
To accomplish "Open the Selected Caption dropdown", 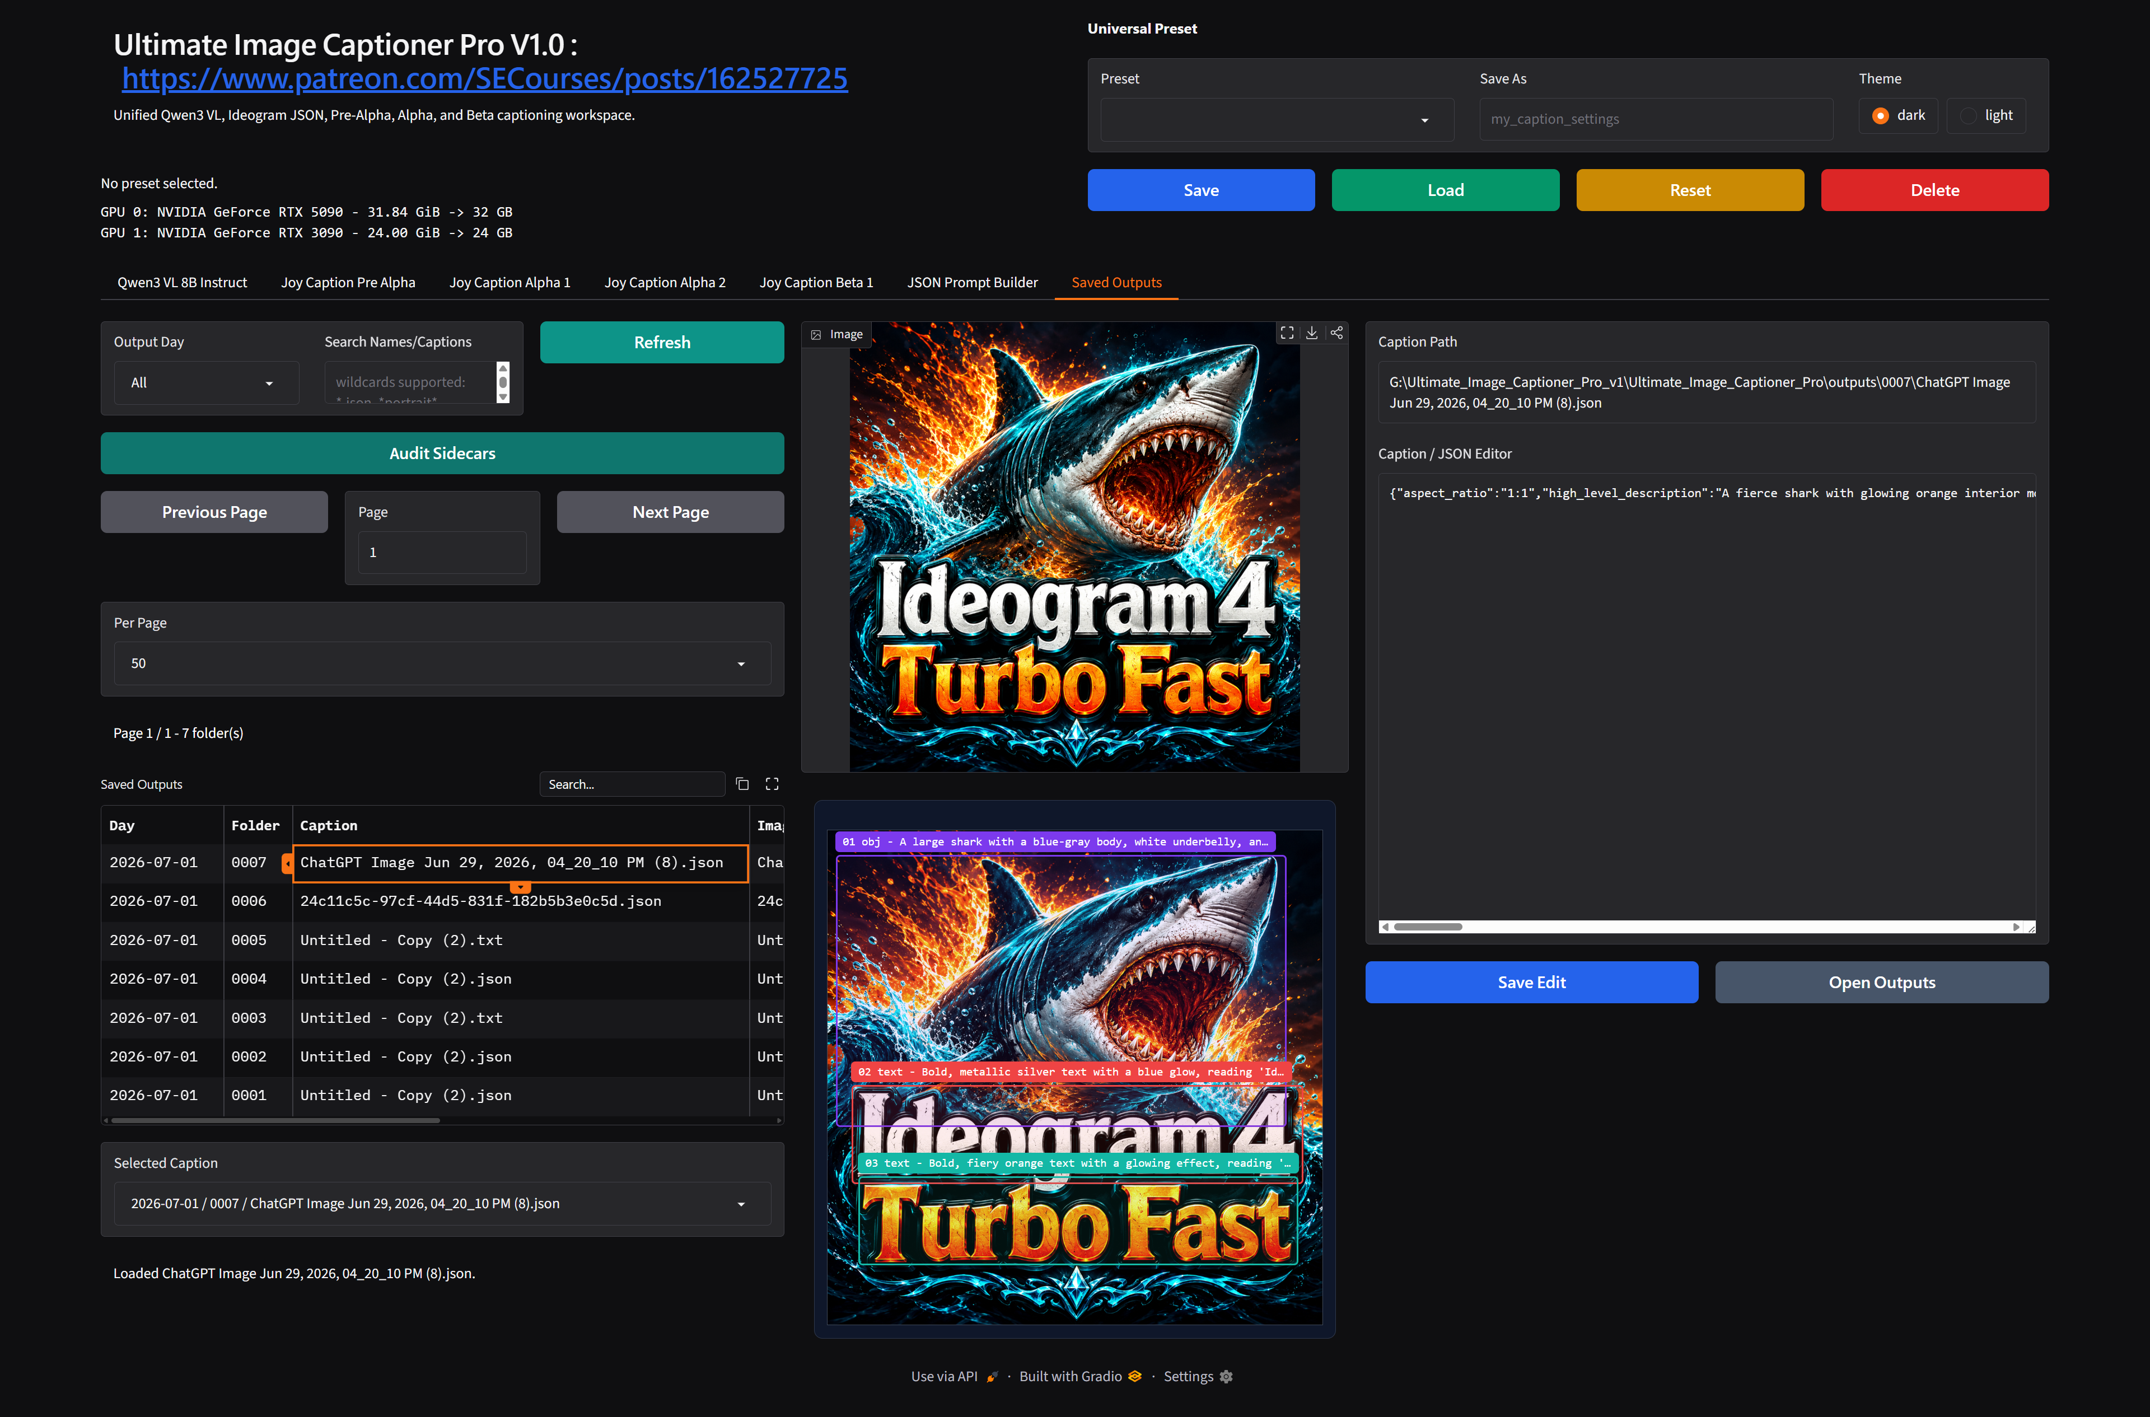I will tap(442, 1204).
